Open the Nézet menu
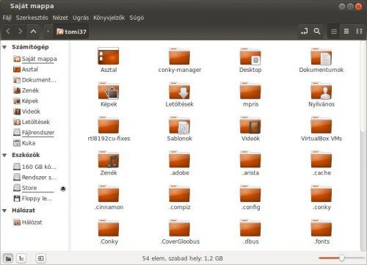 pyautogui.click(x=60, y=18)
